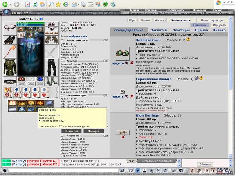Collapse the Мощность section
Screen dimensions: 235x176
point(62,136)
